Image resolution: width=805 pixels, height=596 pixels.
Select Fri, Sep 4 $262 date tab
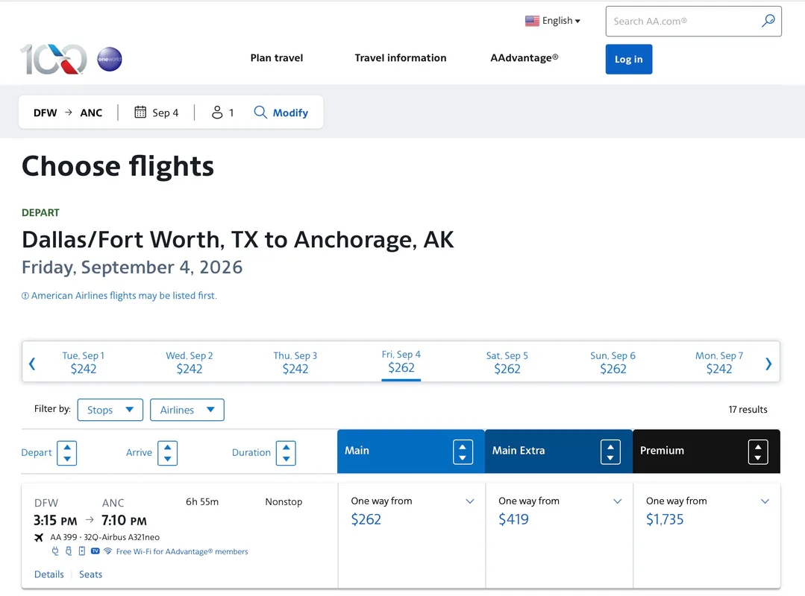pos(401,362)
